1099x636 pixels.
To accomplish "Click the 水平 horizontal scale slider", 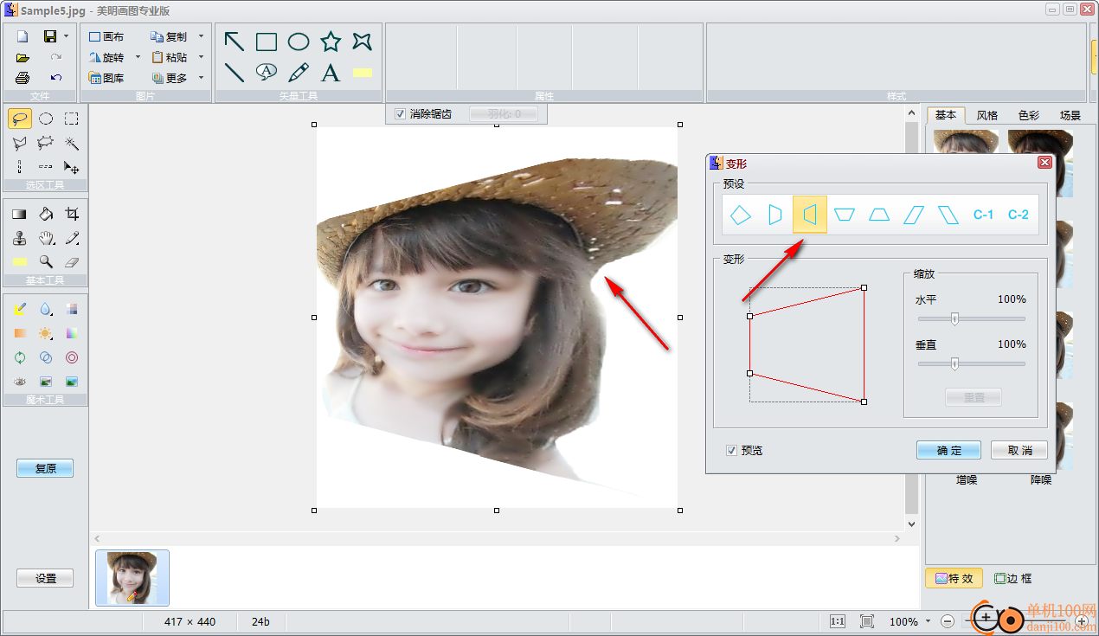I will pos(971,318).
